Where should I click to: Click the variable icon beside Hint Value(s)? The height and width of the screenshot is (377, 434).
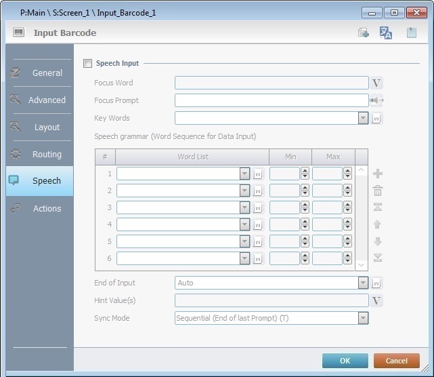click(x=377, y=300)
